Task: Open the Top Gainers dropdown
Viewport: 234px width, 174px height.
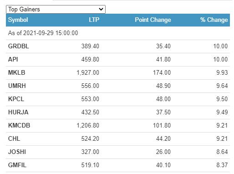Action: pos(56,9)
